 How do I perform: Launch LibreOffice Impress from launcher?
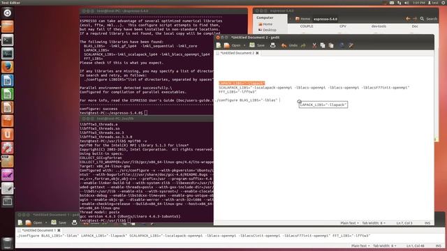8,107
